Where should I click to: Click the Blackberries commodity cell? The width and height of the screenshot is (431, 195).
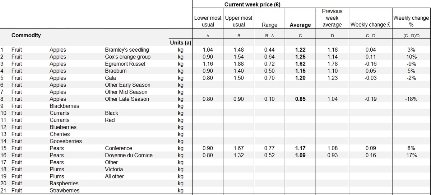(x=64, y=106)
